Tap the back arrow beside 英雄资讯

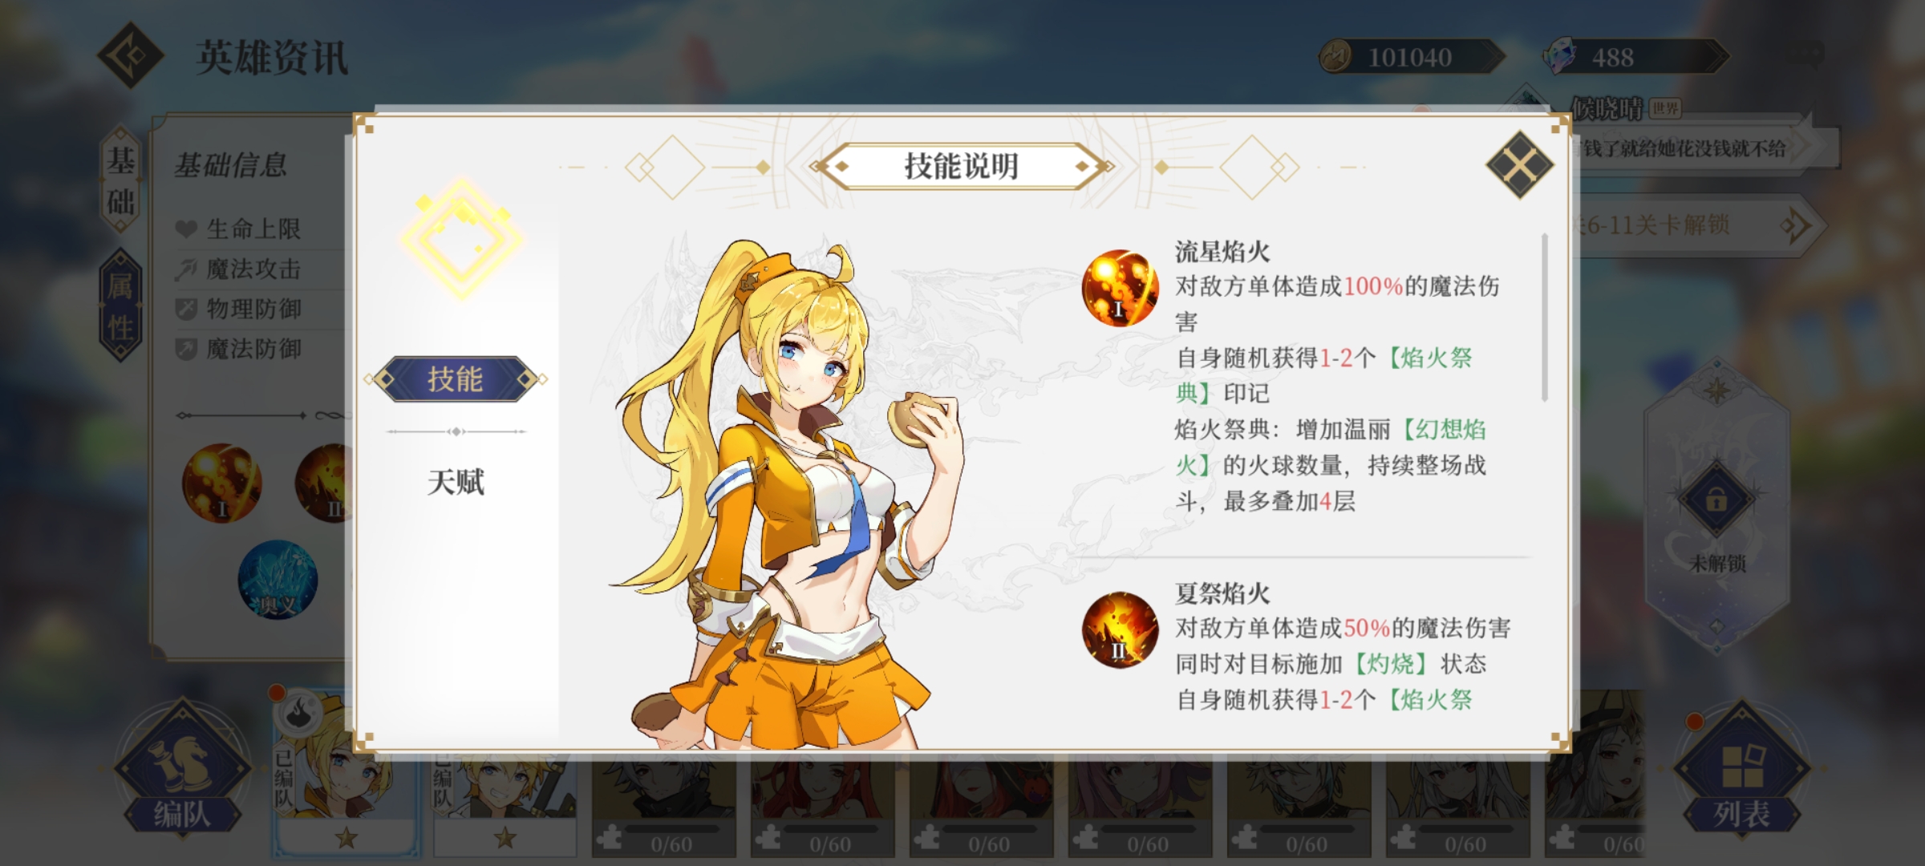131,55
